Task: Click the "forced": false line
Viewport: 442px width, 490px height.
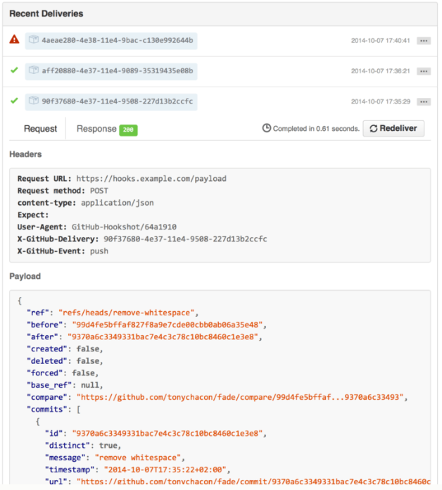Action: coord(63,373)
